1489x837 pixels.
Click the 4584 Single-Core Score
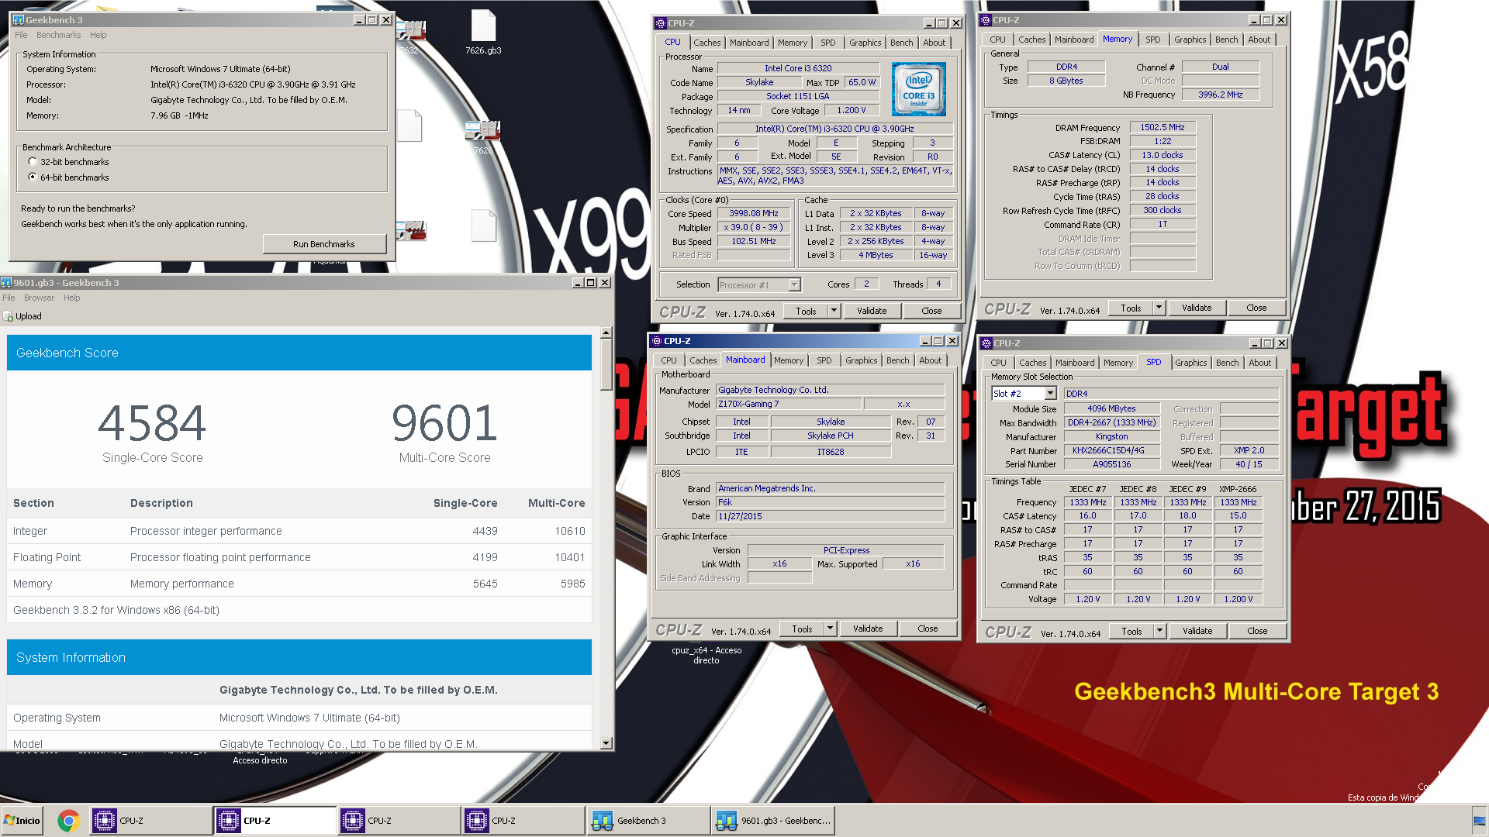coord(152,423)
